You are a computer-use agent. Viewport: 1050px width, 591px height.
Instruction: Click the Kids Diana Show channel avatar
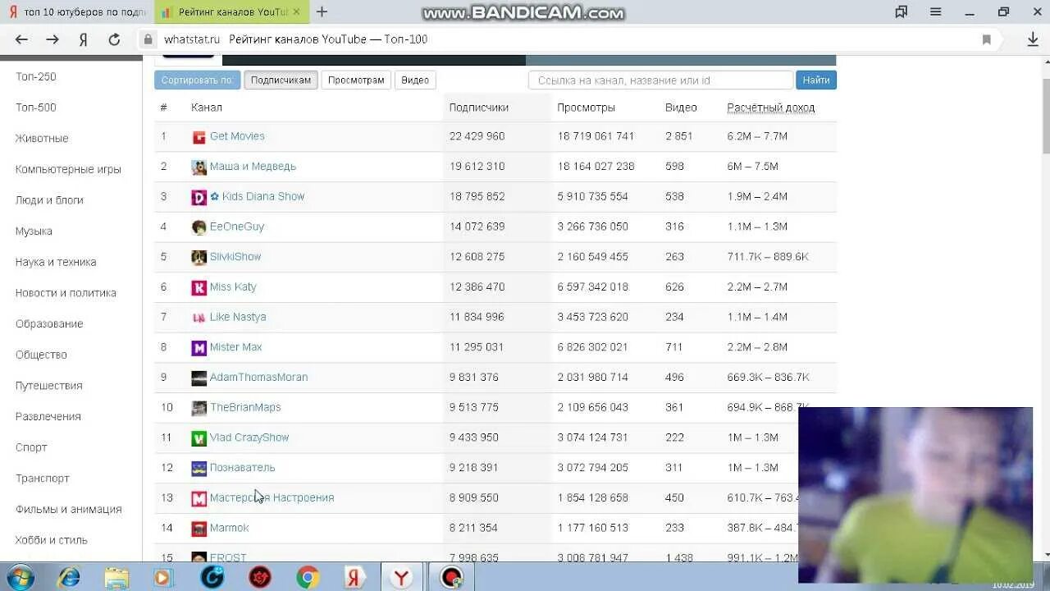pyautogui.click(x=199, y=197)
